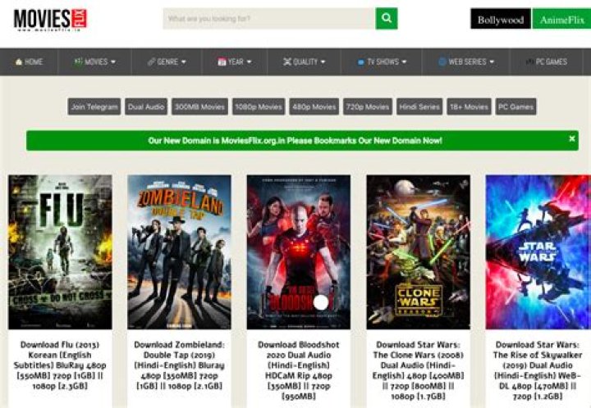Close the new domain notice banner
The height and width of the screenshot is (408, 591).
tap(572, 138)
